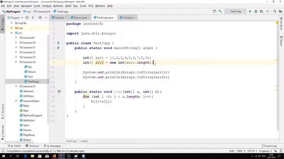Screen dimensions: 284x159
Task: Open Project panel settings gear
Action: pos(40,18)
